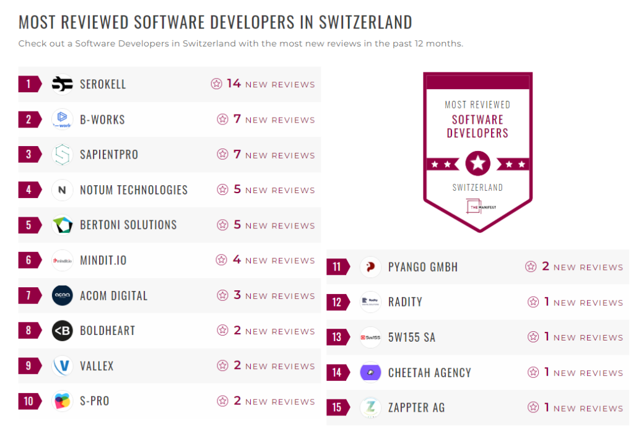Click the Serokell company logo
644x434 pixels.
click(x=61, y=84)
